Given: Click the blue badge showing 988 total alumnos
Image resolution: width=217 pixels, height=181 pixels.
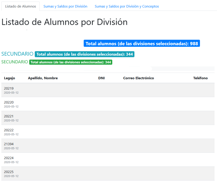Looking at the screenshot, I should (142, 43).
